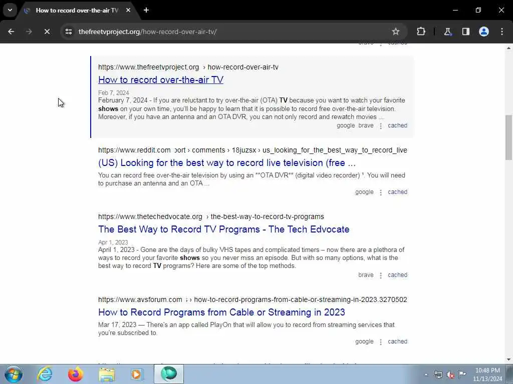Open Action Center flag icon
Viewport: 513px width, 384px height.
(x=462, y=374)
